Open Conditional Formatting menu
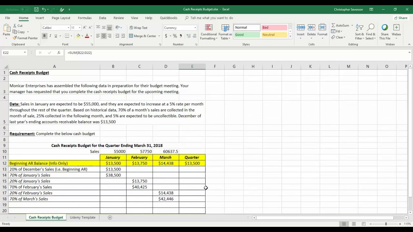This screenshot has height=232, width=413. coord(209,32)
